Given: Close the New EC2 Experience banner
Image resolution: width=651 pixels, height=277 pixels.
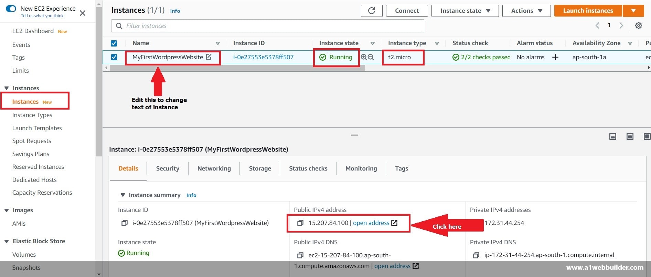Looking at the screenshot, I should coord(83,13).
